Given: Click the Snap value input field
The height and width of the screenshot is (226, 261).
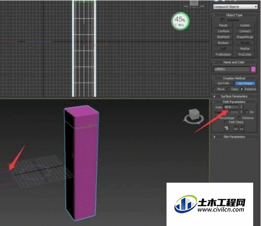Looking at the screenshot, I should pyautogui.click(x=232, y=112).
